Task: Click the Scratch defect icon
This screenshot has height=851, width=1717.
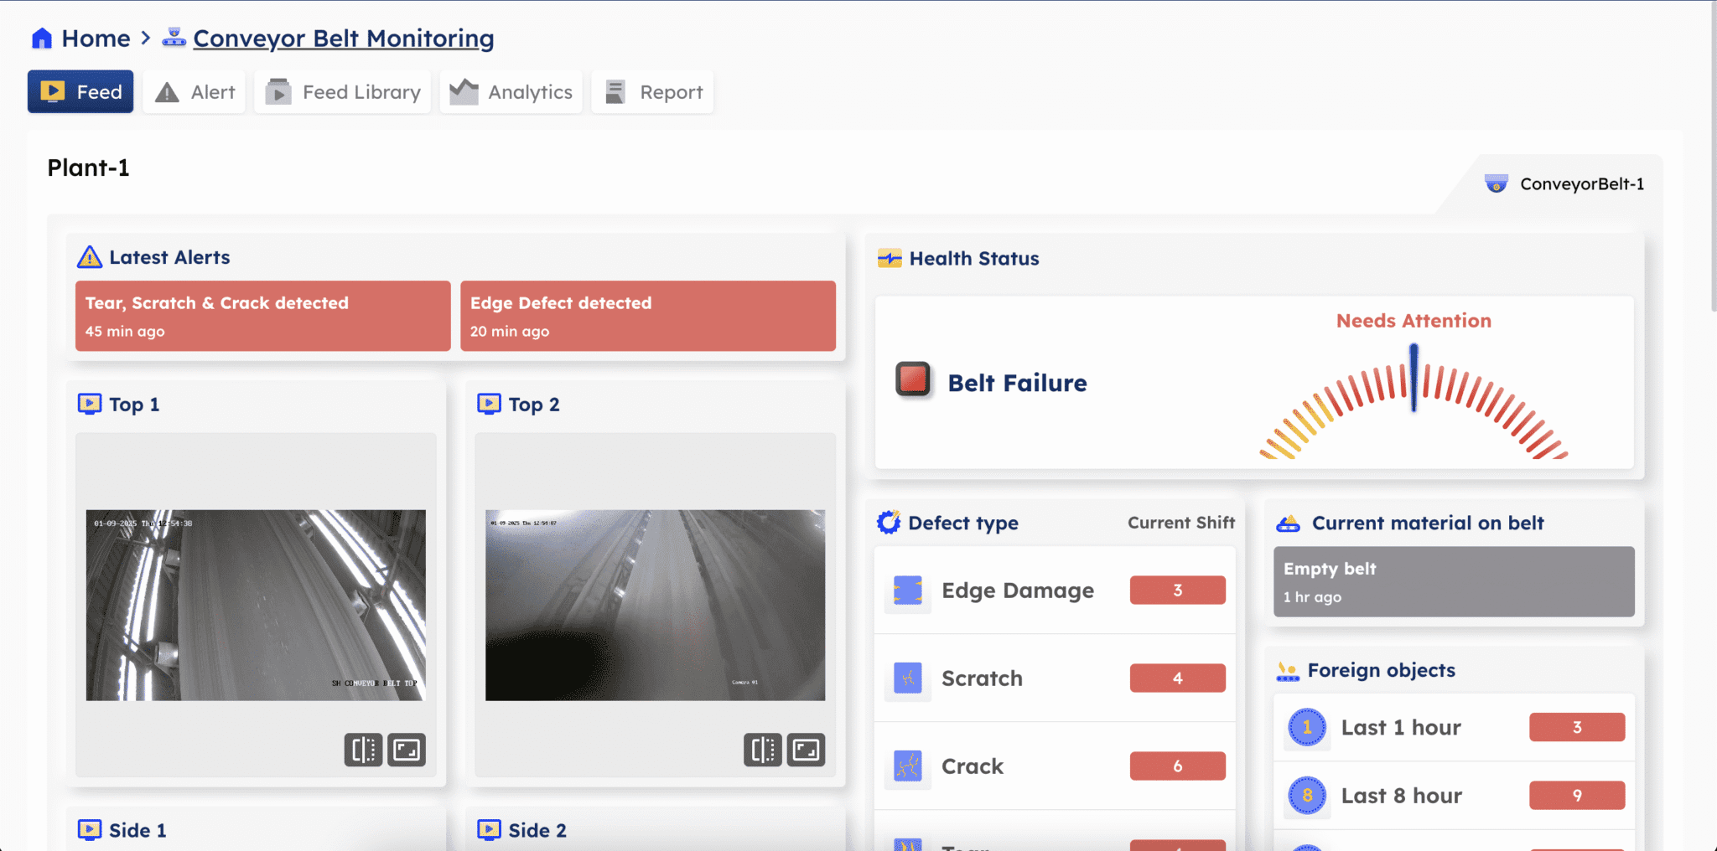Action: pyautogui.click(x=907, y=678)
